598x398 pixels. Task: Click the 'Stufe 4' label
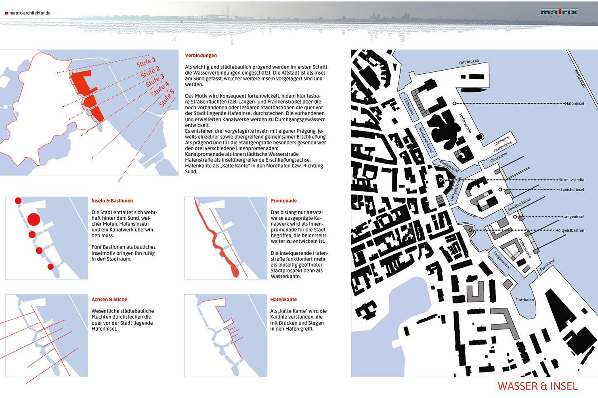coord(160,89)
